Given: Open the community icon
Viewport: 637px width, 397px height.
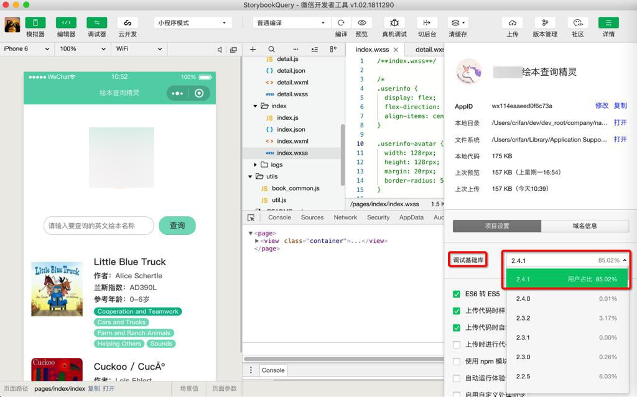Looking at the screenshot, I should [x=578, y=23].
